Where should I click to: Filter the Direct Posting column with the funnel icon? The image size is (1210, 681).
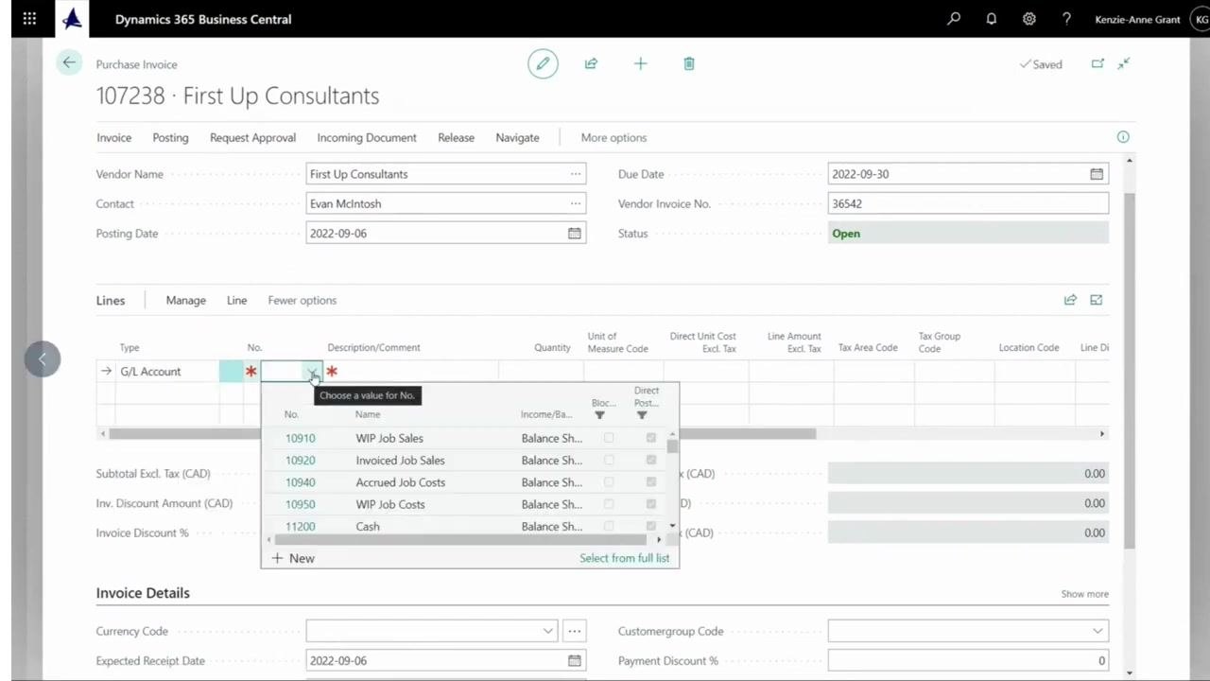click(x=642, y=415)
